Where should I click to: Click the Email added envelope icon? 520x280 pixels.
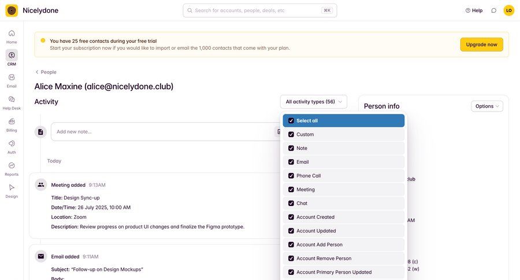click(41, 256)
